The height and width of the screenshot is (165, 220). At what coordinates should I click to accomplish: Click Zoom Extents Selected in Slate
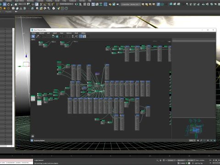point(211,140)
